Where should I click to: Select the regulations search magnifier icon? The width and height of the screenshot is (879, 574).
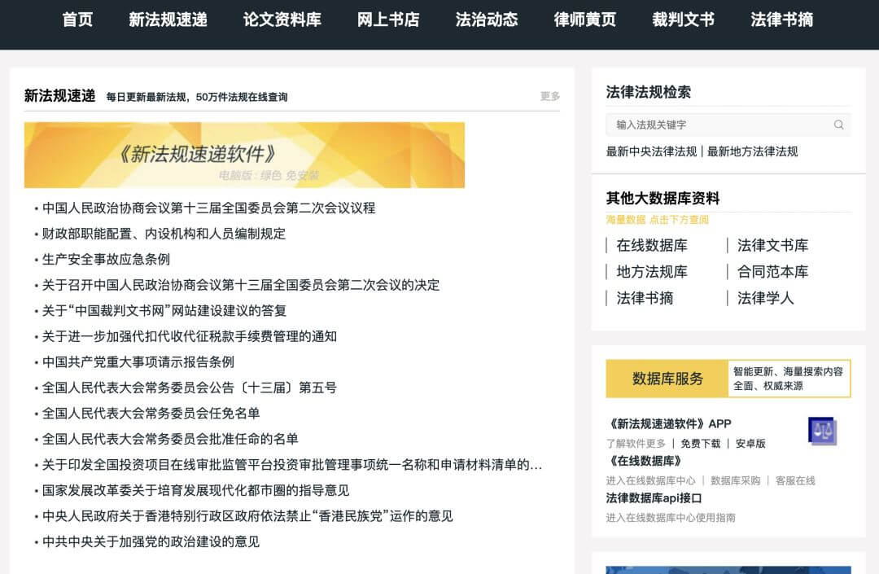click(x=839, y=125)
